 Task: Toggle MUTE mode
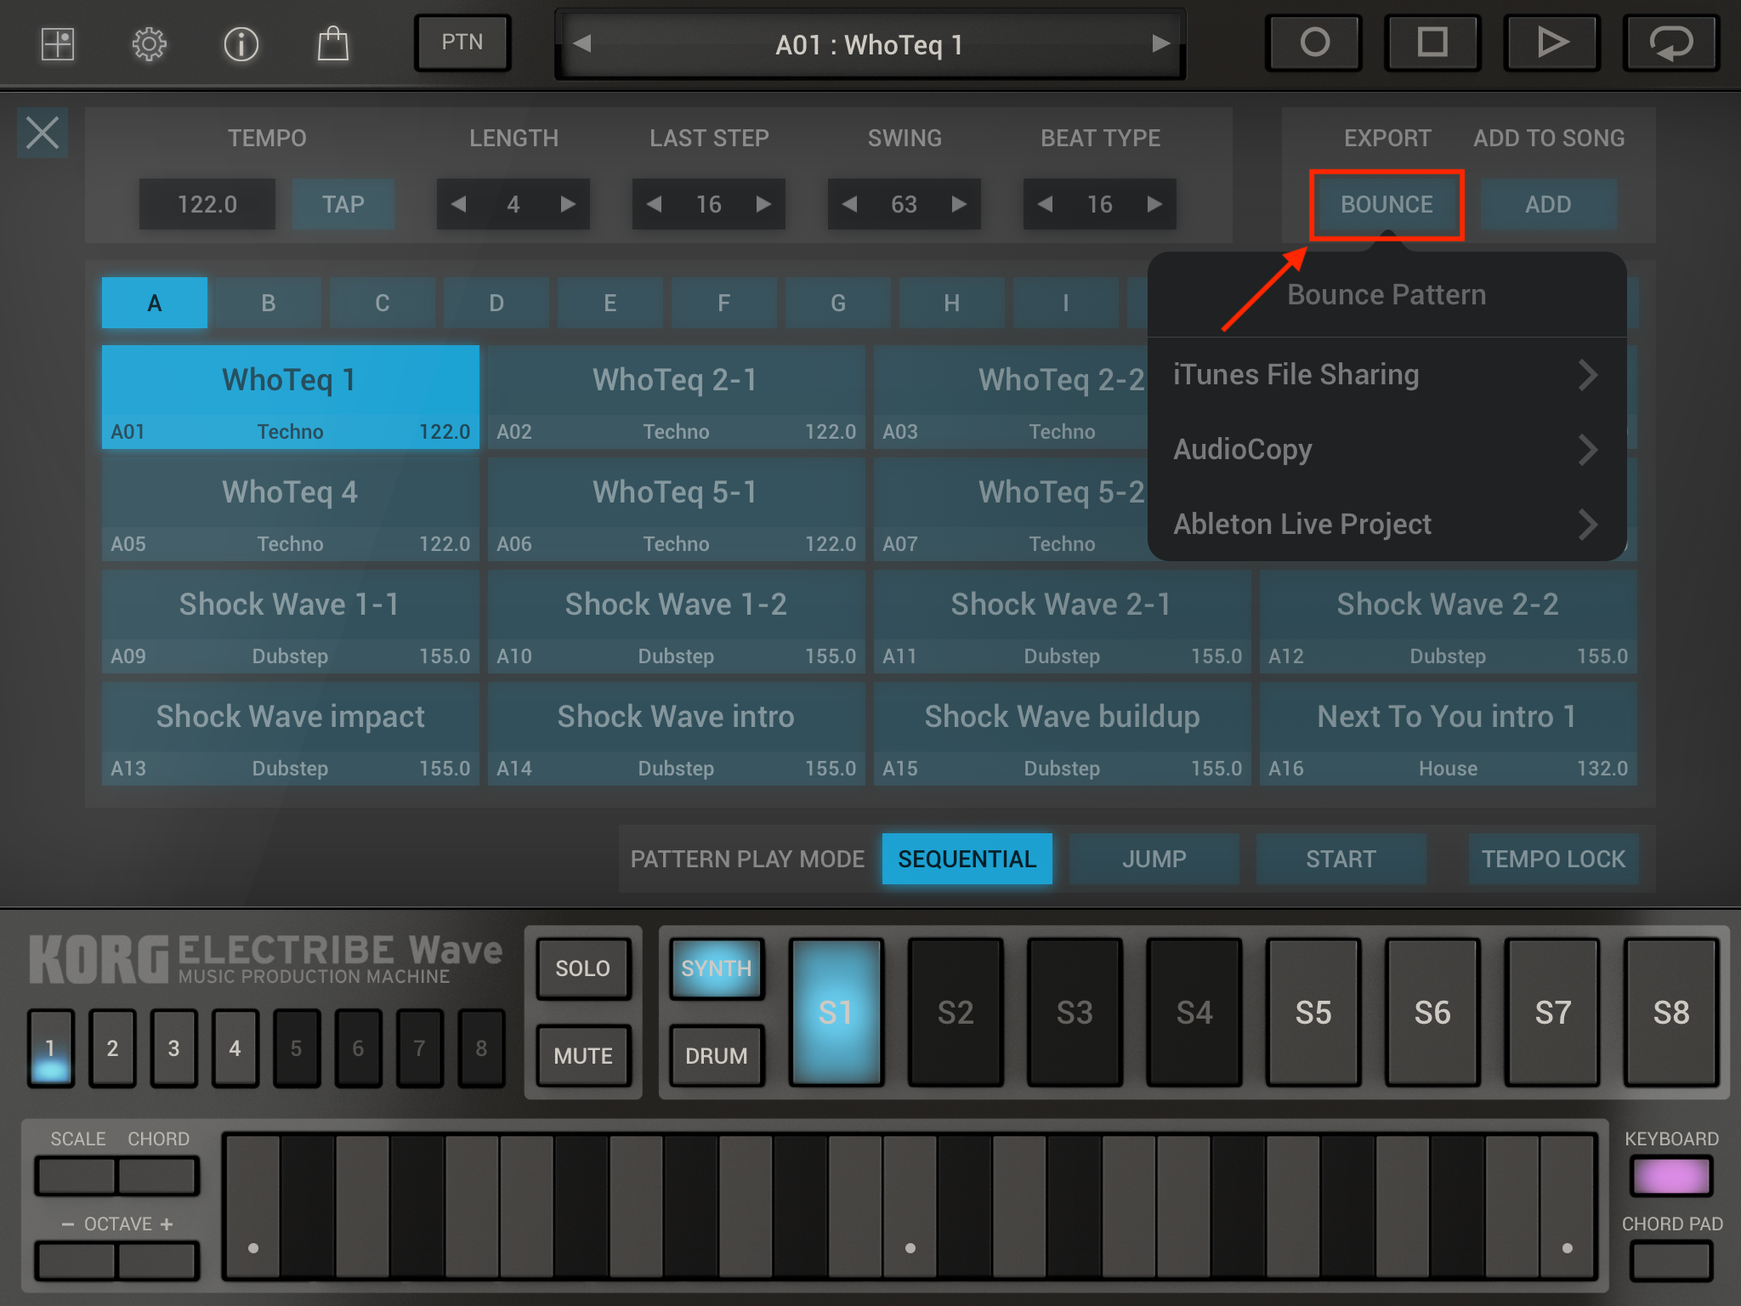tap(583, 1056)
